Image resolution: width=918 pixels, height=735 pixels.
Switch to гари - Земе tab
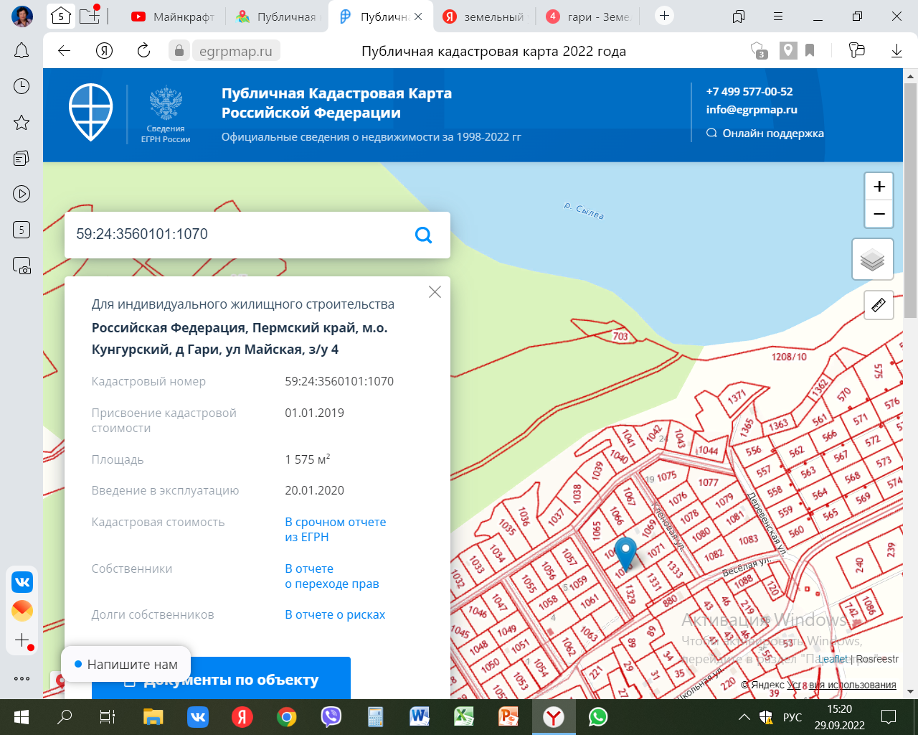pos(587,17)
